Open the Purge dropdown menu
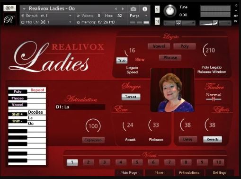Viewport: 241px width, 179px height. [x=138, y=16]
